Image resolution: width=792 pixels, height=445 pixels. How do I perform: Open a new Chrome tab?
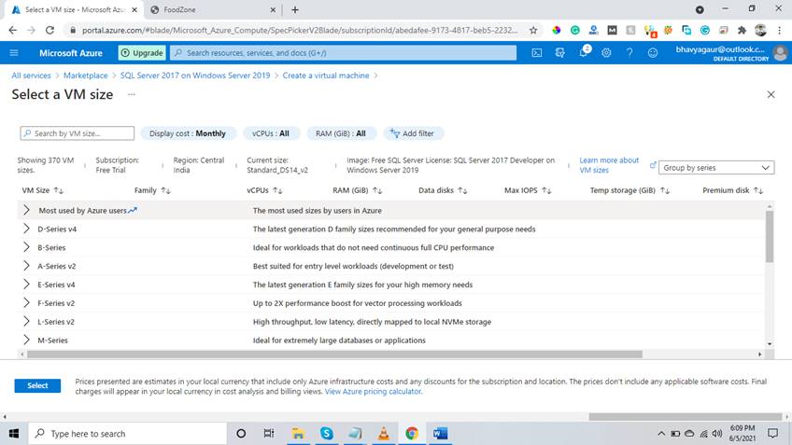tap(295, 9)
